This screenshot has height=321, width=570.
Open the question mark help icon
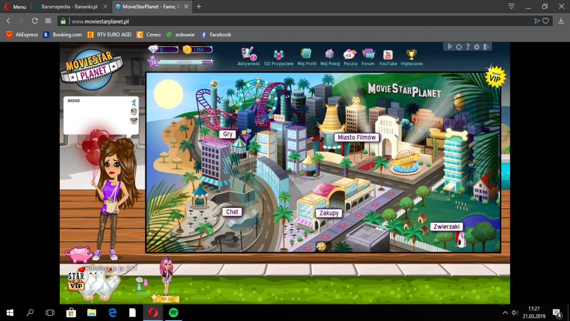click(x=468, y=46)
